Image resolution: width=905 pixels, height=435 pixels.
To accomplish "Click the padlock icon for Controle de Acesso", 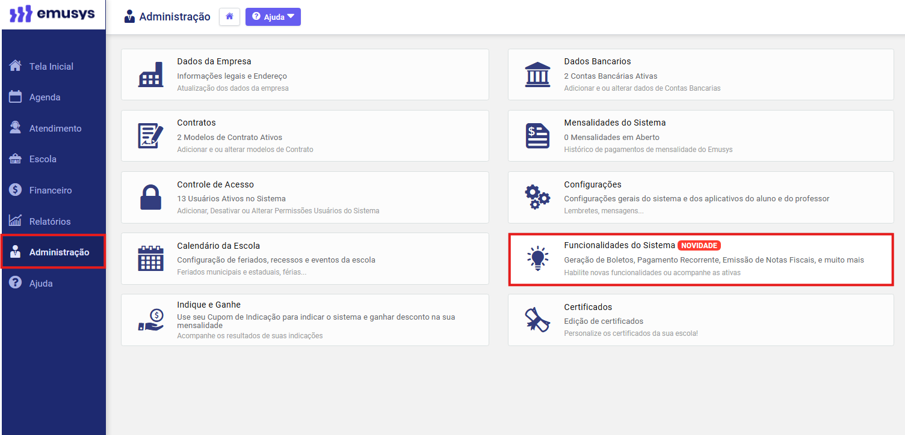I will (x=150, y=197).
